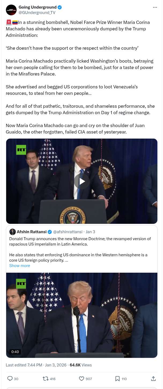Open Afshin Rattansi display name
Viewport: 163px width, 389px height.
pyautogui.click(x=32, y=232)
